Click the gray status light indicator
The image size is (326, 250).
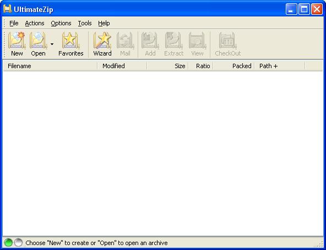pos(18,242)
